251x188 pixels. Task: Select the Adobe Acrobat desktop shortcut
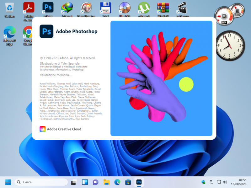[29, 8]
